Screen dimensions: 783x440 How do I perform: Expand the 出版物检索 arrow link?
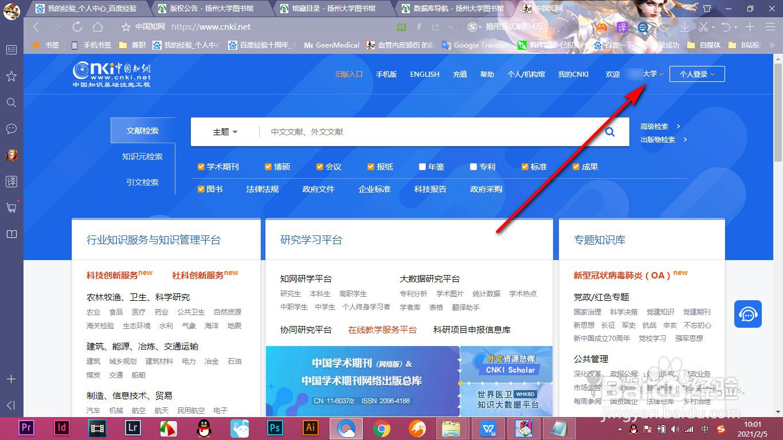685,140
